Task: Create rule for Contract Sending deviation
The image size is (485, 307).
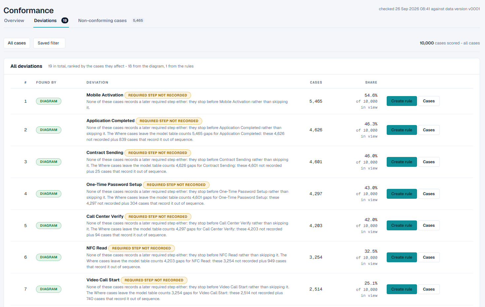Action: tap(402, 162)
